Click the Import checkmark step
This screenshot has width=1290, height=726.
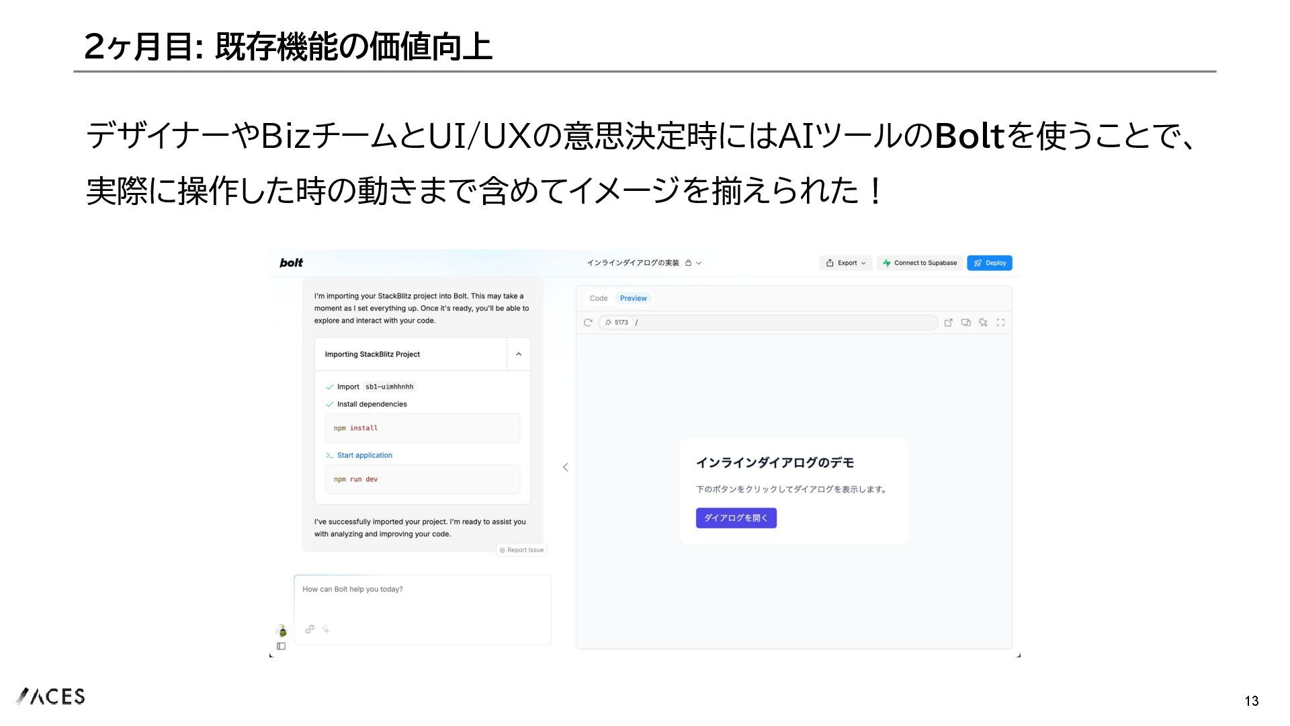pos(329,387)
